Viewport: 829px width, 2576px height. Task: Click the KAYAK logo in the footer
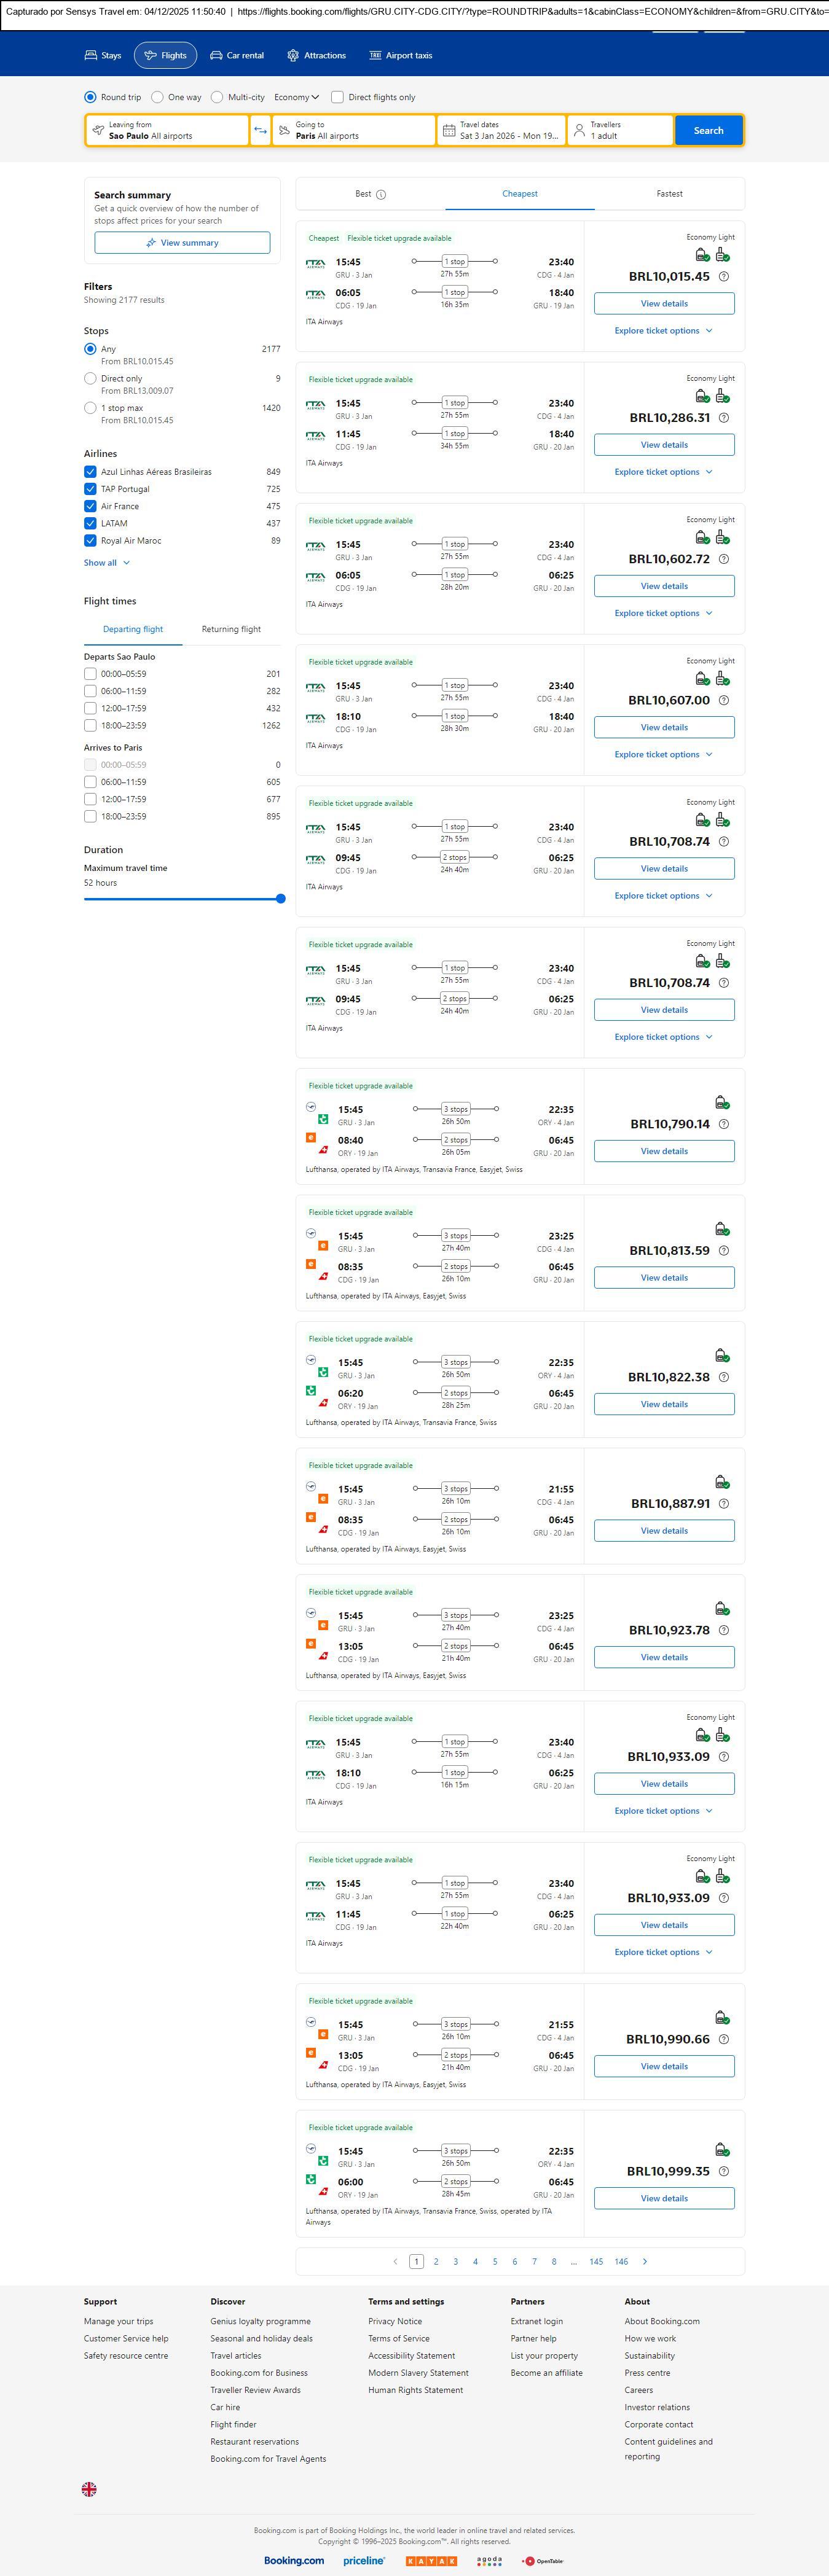(x=431, y=2561)
